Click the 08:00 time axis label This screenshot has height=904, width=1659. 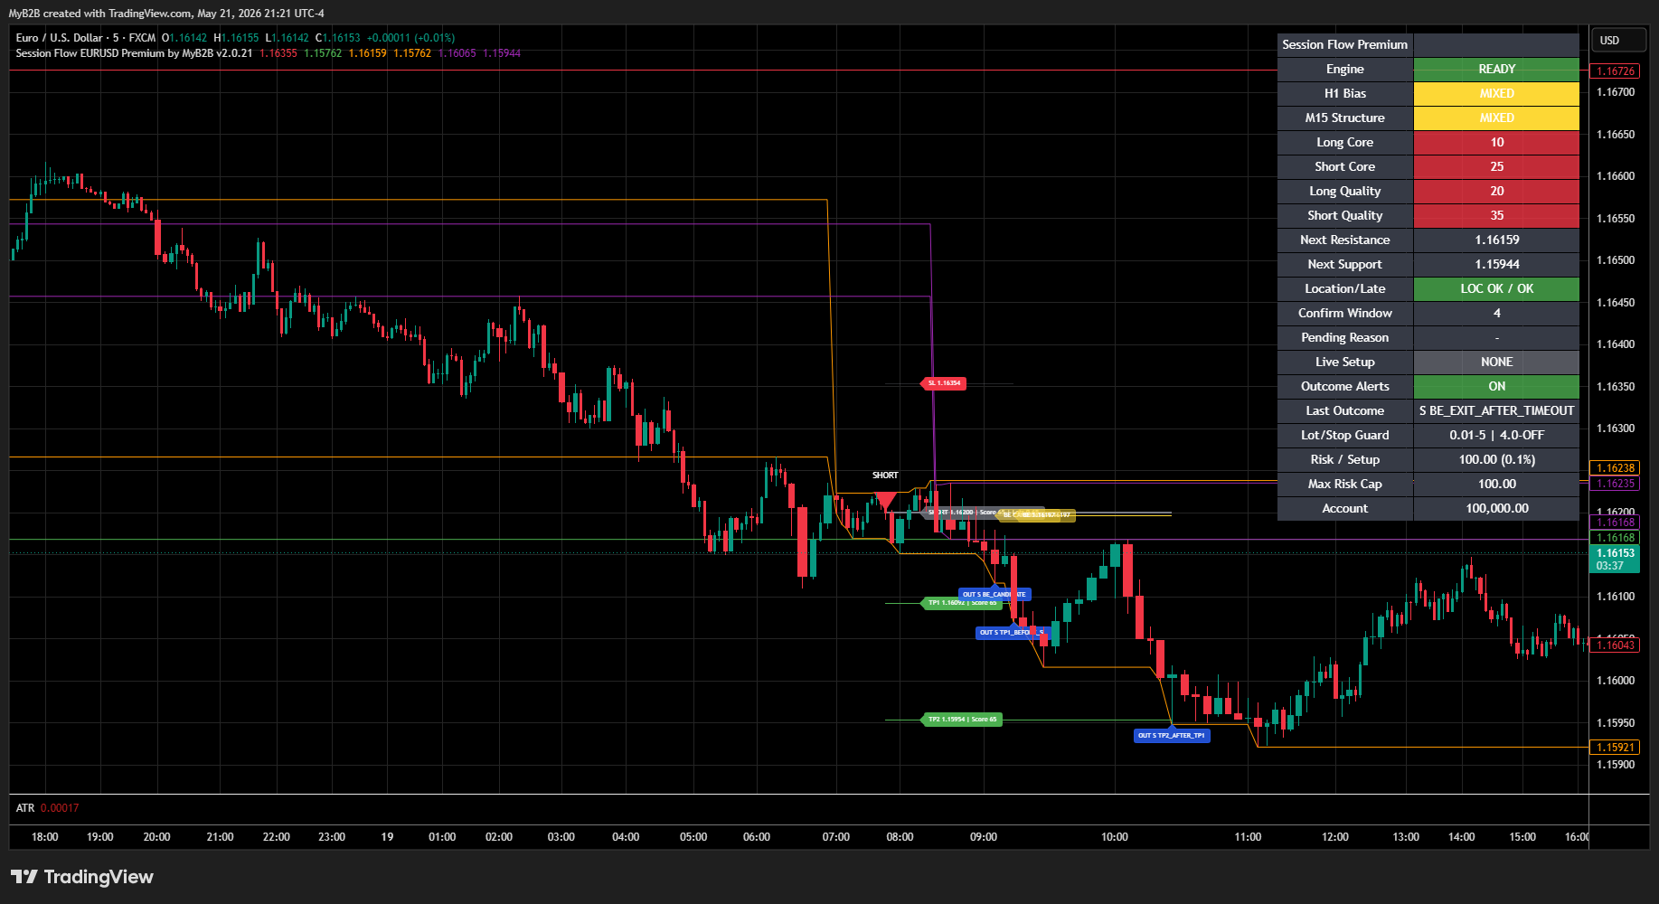[x=900, y=837]
